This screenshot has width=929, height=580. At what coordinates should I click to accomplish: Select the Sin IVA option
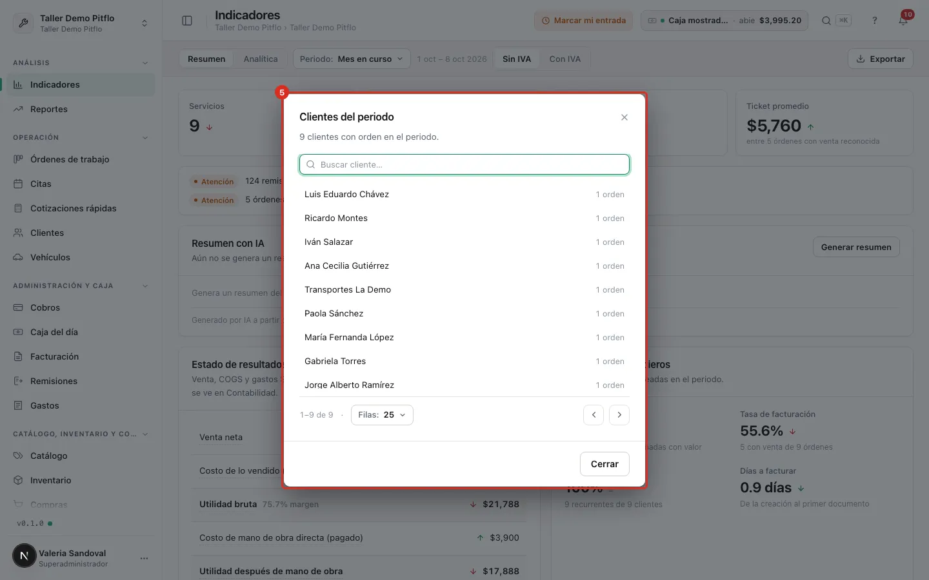(x=517, y=59)
